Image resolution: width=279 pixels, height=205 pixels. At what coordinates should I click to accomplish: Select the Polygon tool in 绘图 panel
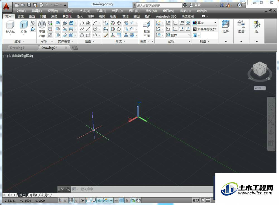point(82,35)
